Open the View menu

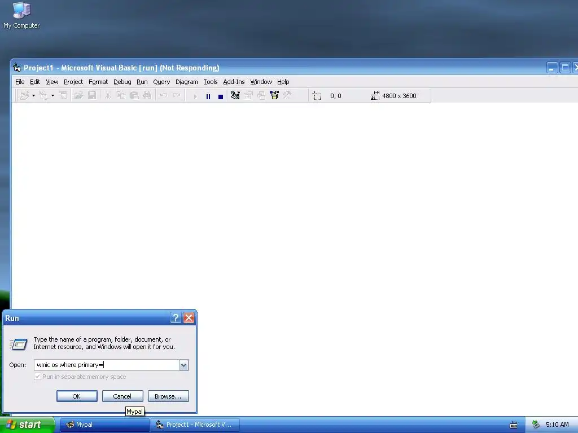(52, 82)
